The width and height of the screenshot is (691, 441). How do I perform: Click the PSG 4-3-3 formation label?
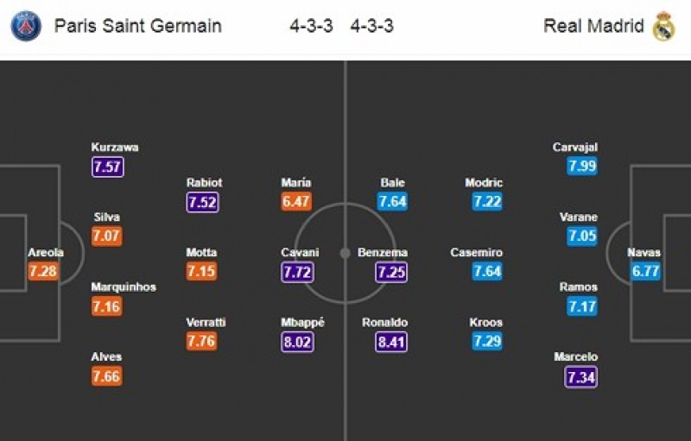(312, 26)
